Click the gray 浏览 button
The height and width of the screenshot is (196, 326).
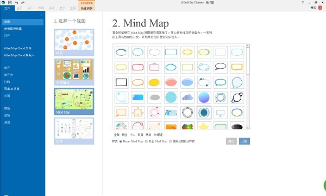(231, 141)
